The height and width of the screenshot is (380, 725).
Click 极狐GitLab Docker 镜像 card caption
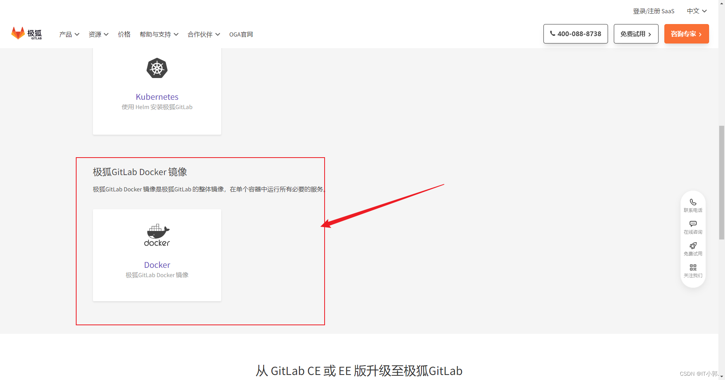(157, 275)
